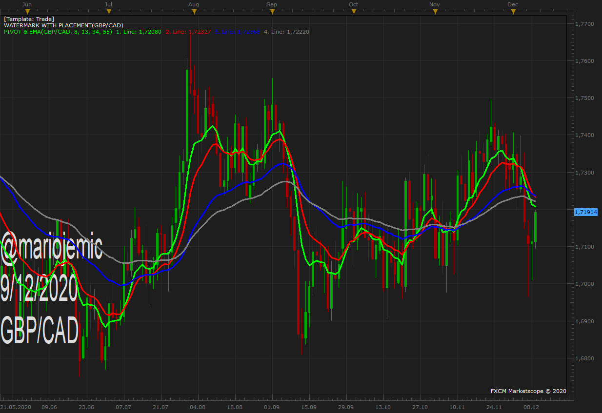Click date axis label 21.07
602x413 pixels.
(x=161, y=407)
